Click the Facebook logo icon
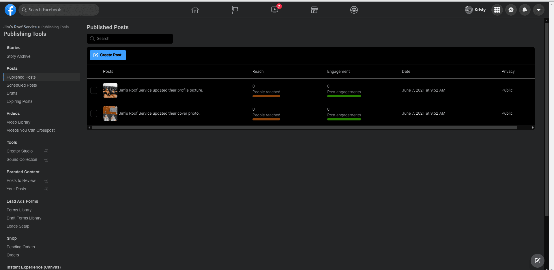 tap(10, 10)
